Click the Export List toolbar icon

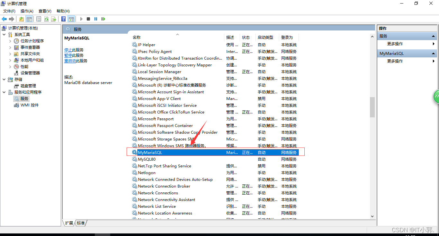(54, 19)
